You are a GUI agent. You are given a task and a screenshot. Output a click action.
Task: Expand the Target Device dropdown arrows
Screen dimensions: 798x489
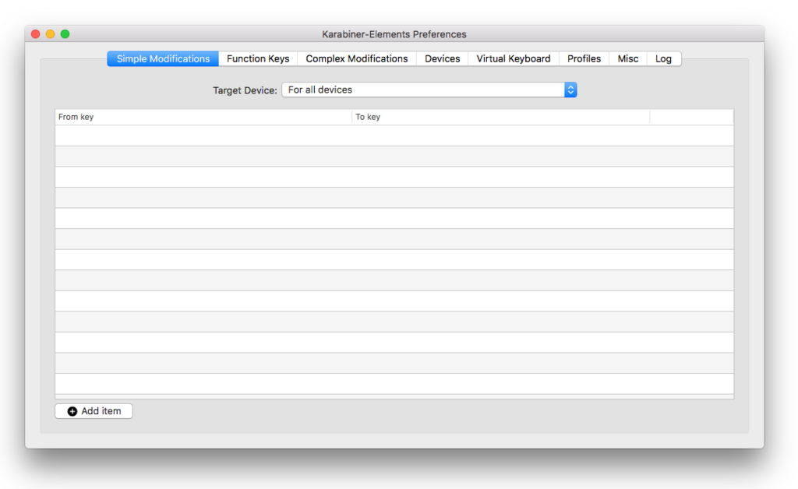tap(570, 90)
